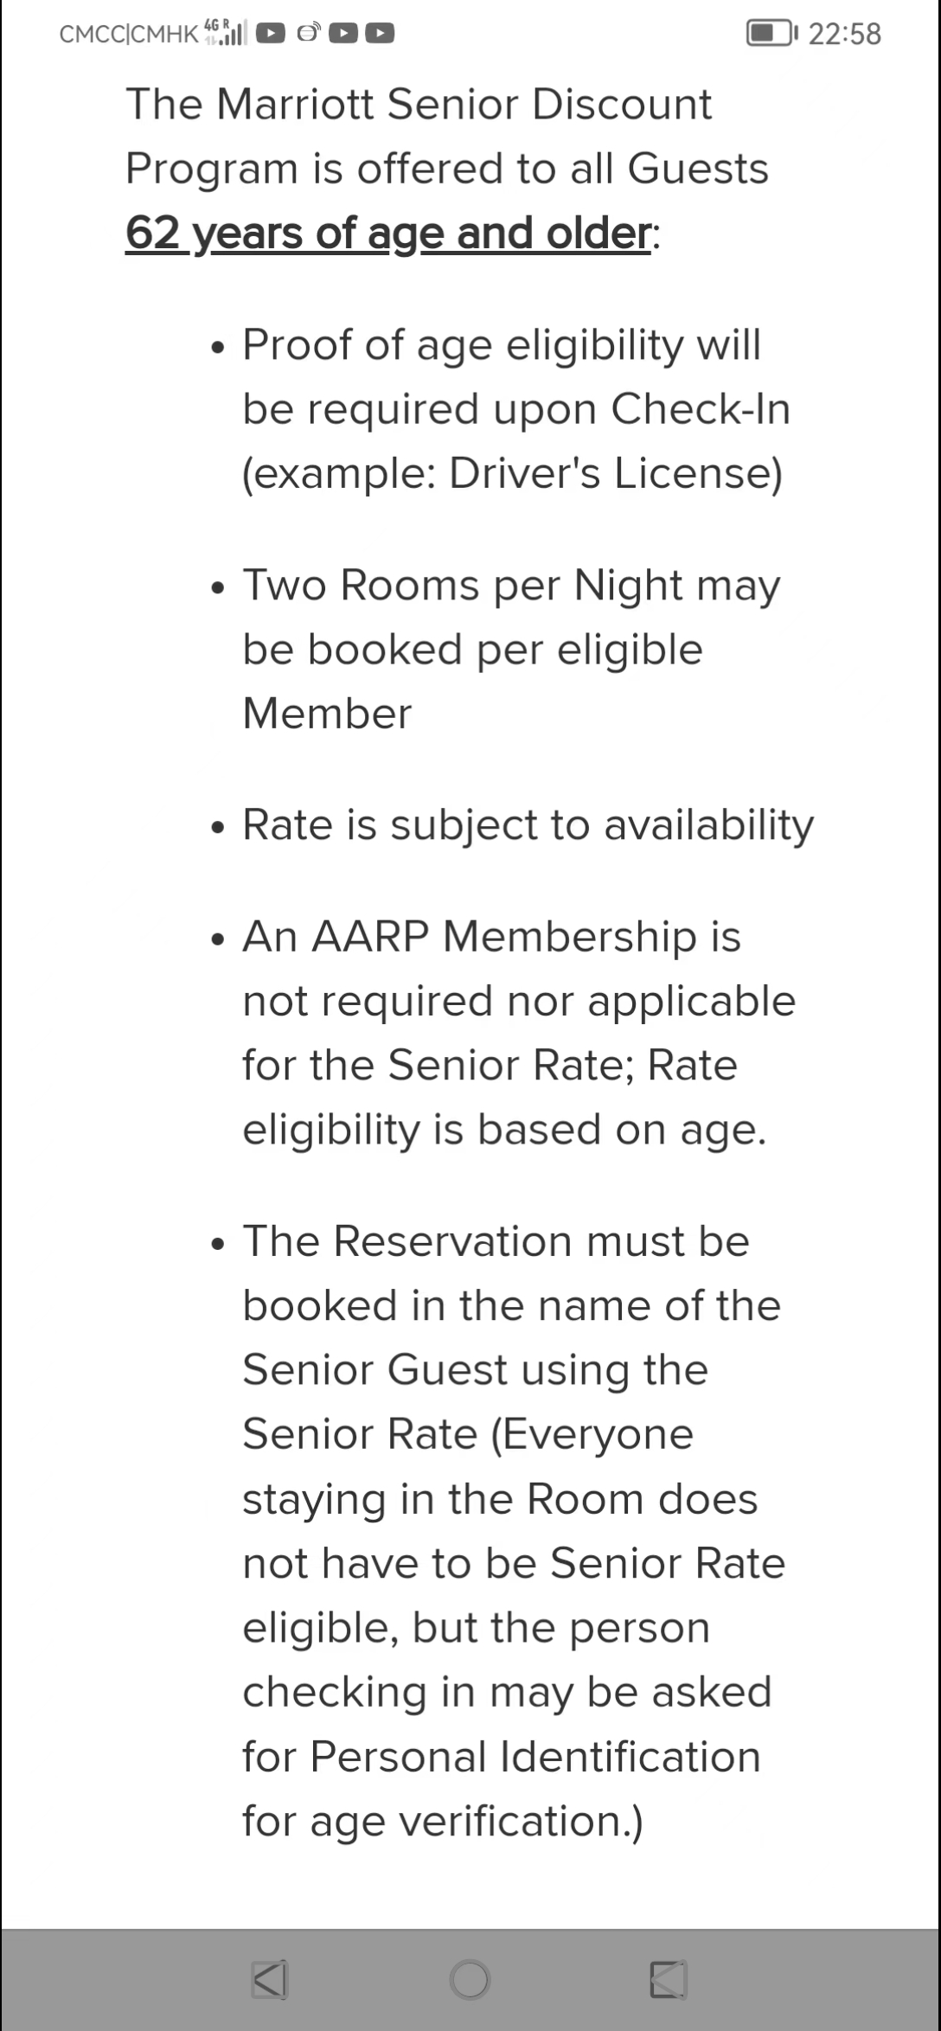Screen dimensions: 941x2031
Task: Tap the rightmost YouTube notification icon
Action: point(380,34)
